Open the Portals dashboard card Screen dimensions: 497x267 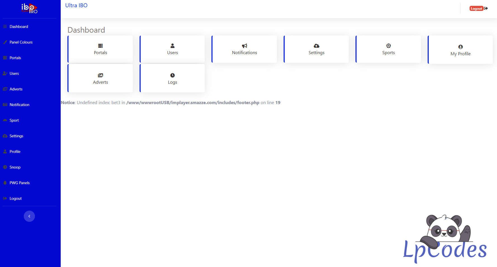tap(100, 49)
